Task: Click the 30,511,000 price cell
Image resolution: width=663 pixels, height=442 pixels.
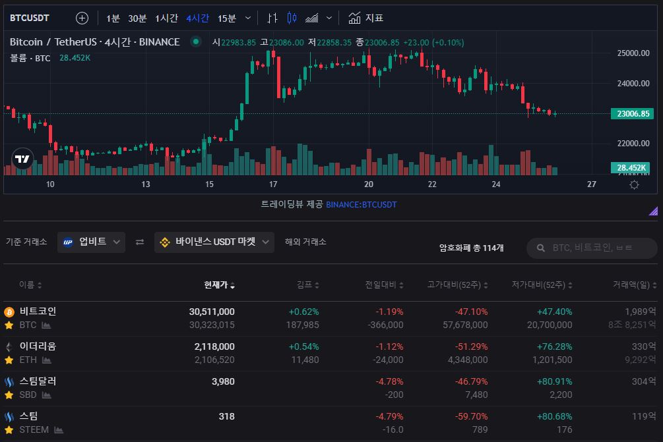Action: [x=211, y=312]
